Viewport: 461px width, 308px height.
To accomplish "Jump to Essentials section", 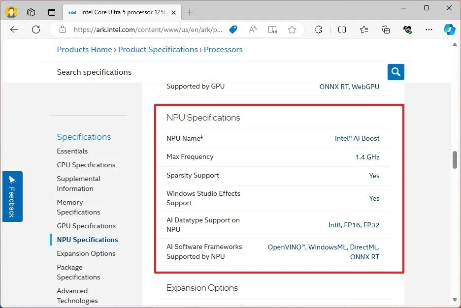I will coord(72,151).
